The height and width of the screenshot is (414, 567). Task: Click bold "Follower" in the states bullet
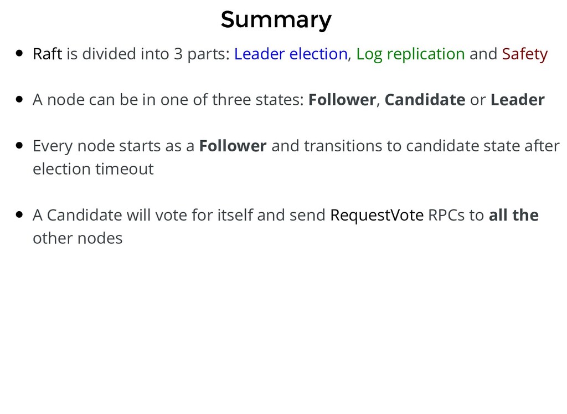(342, 100)
